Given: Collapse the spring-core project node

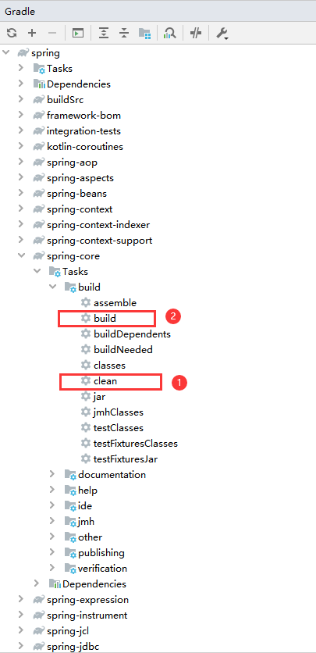Looking at the screenshot, I should point(21,255).
